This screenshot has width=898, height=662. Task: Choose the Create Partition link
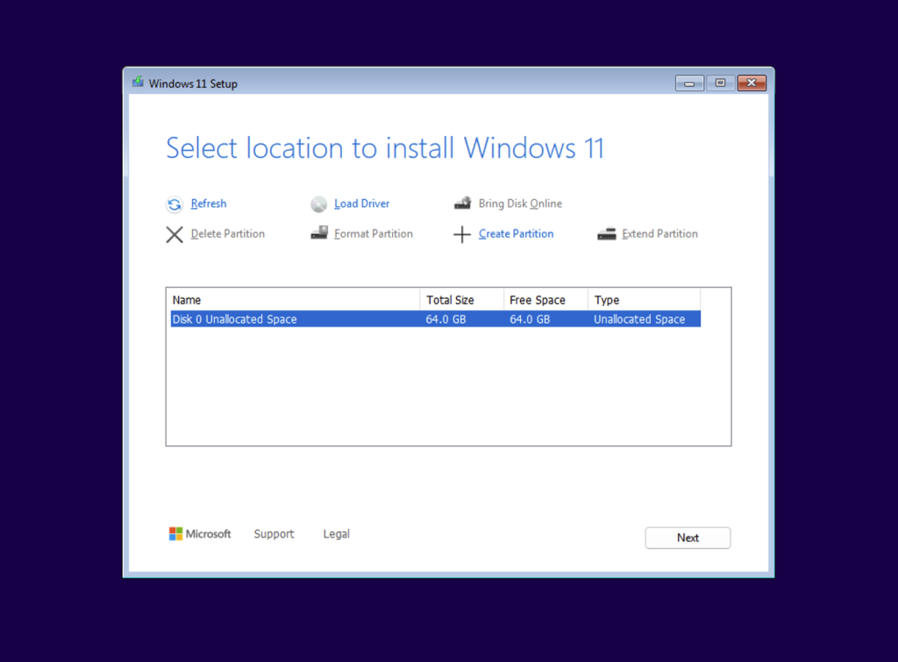[516, 234]
